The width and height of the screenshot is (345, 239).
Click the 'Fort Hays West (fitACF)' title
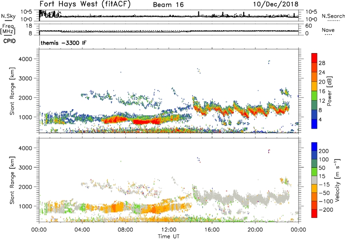point(85,4)
